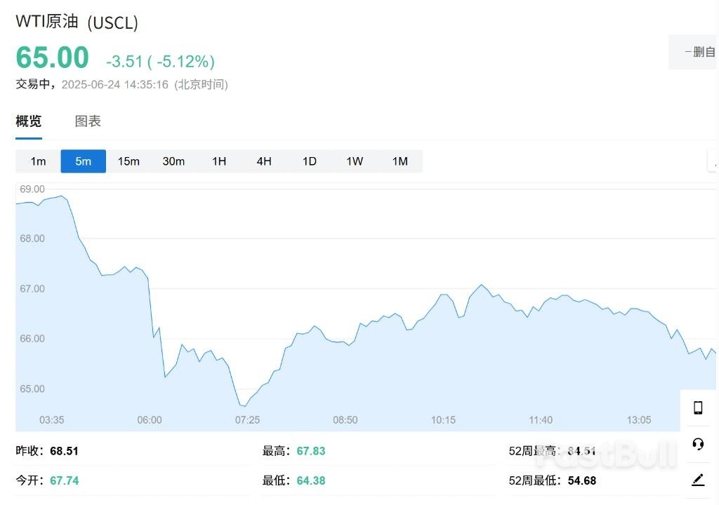Image resolution: width=719 pixels, height=505 pixels.
Task: Click the chart low point near 07:25
Action: 244,405
